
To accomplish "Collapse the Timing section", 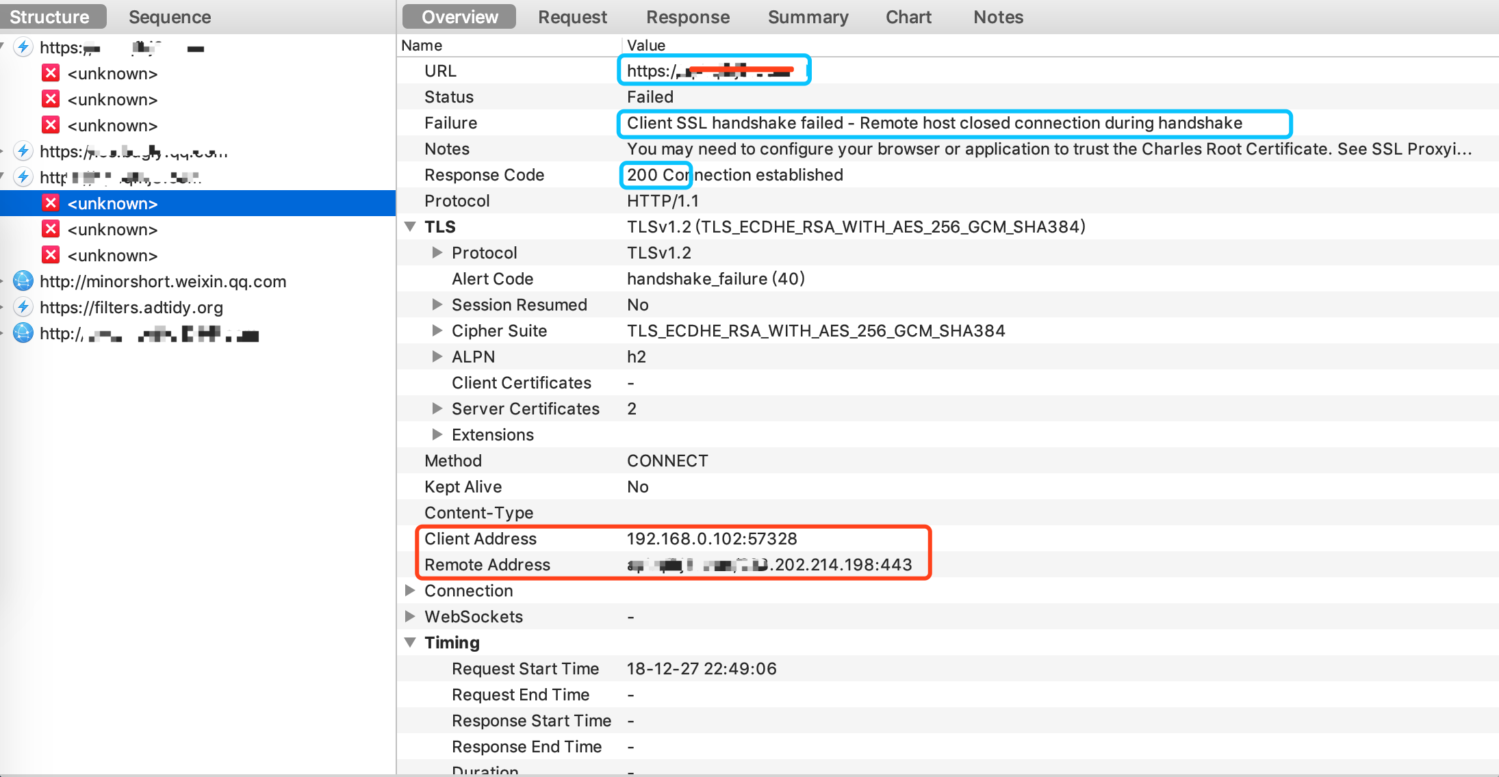I will pyautogui.click(x=410, y=642).
